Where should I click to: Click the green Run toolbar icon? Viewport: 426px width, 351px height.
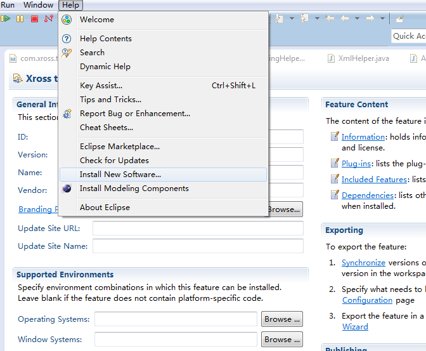tap(6, 19)
